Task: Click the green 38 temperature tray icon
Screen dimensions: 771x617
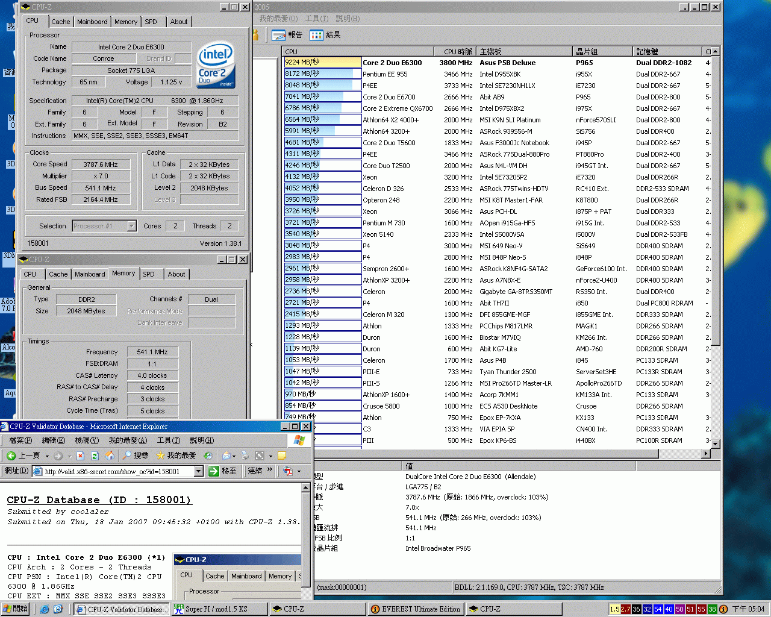Action: (712, 609)
